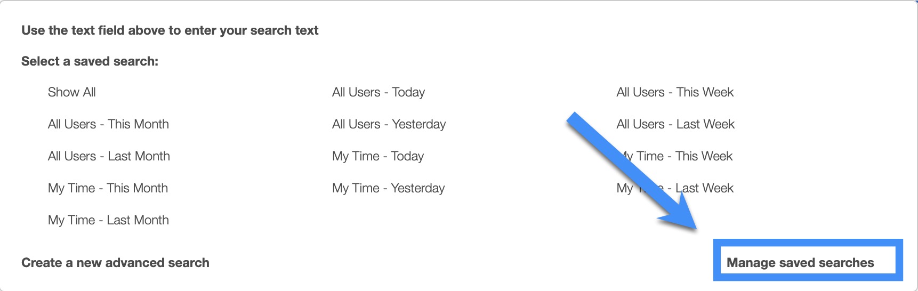Select All Users - This Month
The height and width of the screenshot is (291, 918).
pyautogui.click(x=108, y=124)
